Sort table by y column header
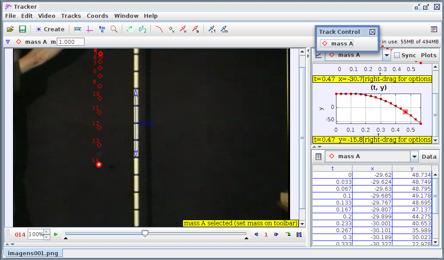 coord(412,168)
